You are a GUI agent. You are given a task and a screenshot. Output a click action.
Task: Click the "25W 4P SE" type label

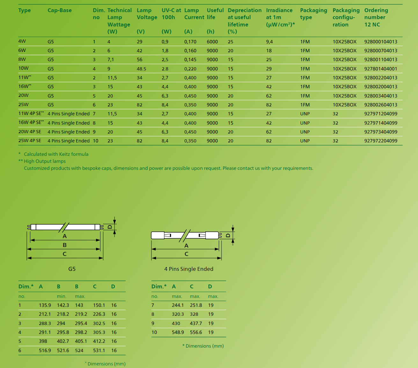(30, 141)
